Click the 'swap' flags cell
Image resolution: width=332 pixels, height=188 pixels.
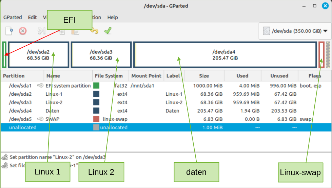(305, 119)
